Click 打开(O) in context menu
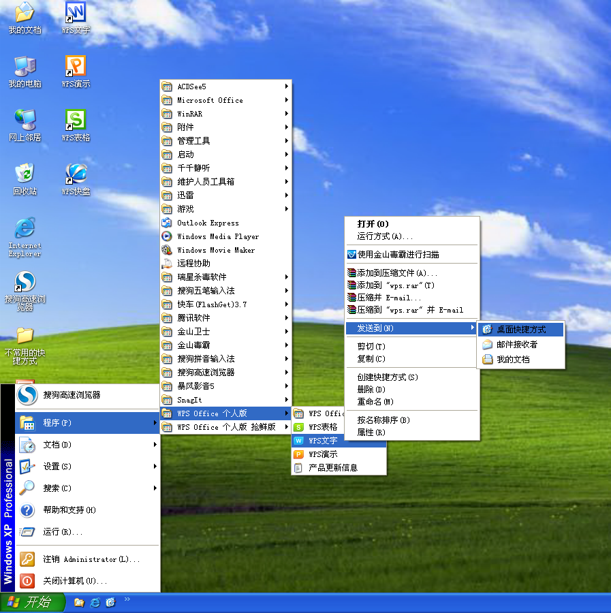 coord(412,224)
